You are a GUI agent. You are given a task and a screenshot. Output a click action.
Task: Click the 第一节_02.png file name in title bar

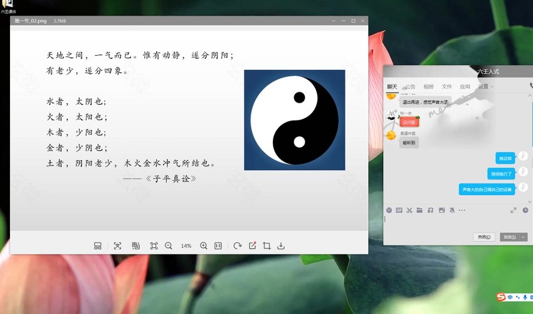pos(31,21)
